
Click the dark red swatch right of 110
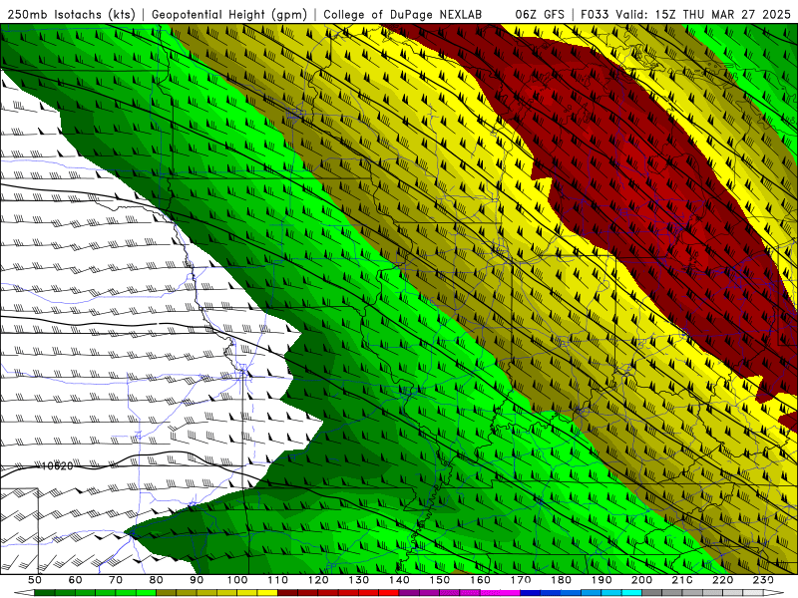(x=287, y=593)
